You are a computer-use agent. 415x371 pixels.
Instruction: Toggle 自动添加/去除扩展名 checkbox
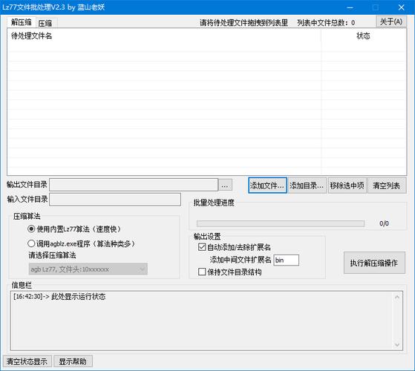pos(235,247)
